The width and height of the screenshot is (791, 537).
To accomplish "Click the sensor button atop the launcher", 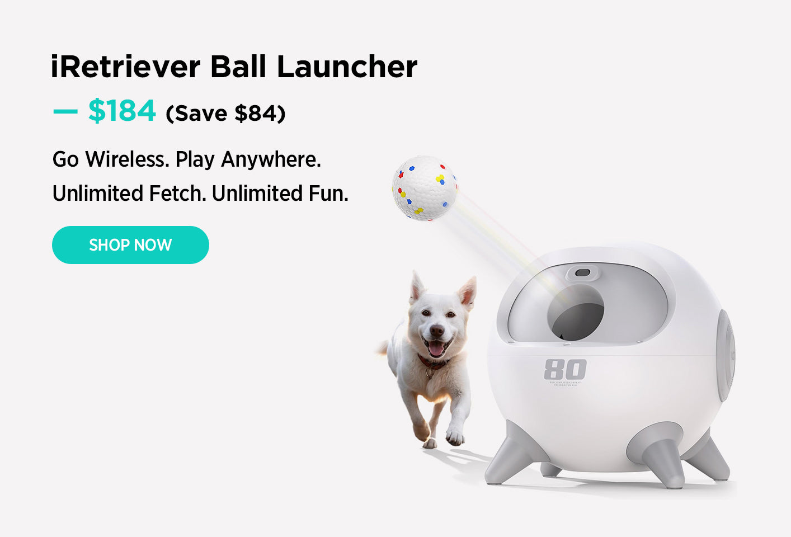I will click(x=582, y=273).
